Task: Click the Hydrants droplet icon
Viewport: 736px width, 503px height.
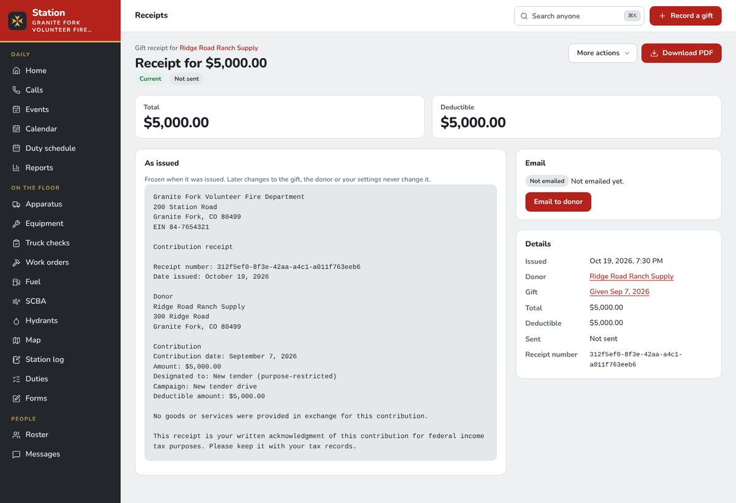Action: pyautogui.click(x=17, y=321)
